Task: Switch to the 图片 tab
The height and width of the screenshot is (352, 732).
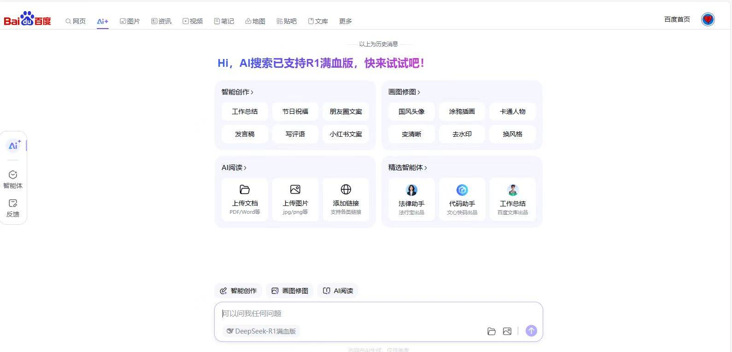Action: point(130,21)
